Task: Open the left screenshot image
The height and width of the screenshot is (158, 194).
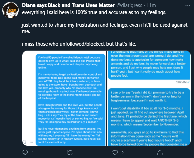Action: pyautogui.click(x=64, y=98)
